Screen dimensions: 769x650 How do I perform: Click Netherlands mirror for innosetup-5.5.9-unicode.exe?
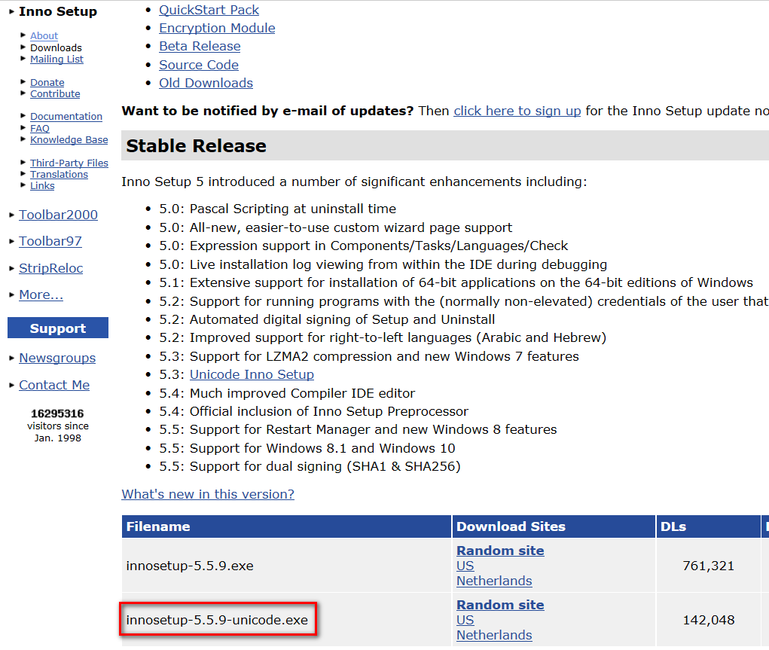494,635
